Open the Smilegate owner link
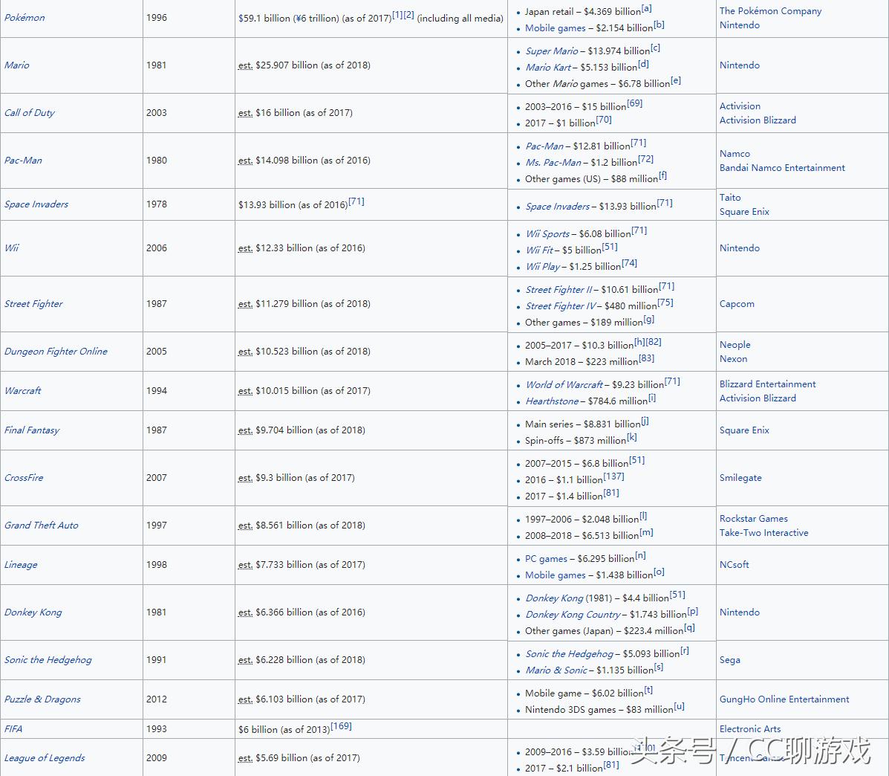Viewport: 889px width, 776px height. (740, 478)
